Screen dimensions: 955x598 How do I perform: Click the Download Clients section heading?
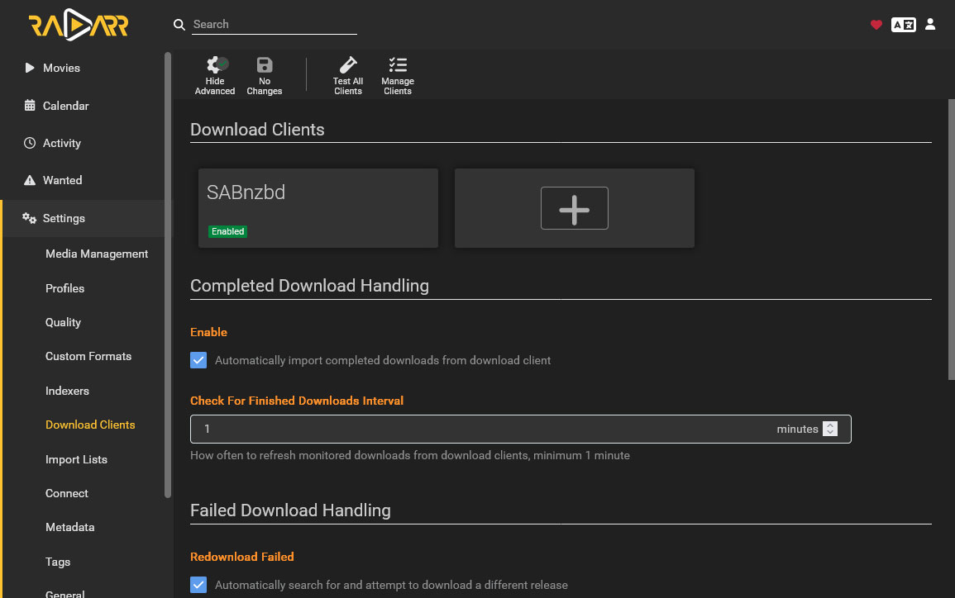(x=257, y=130)
